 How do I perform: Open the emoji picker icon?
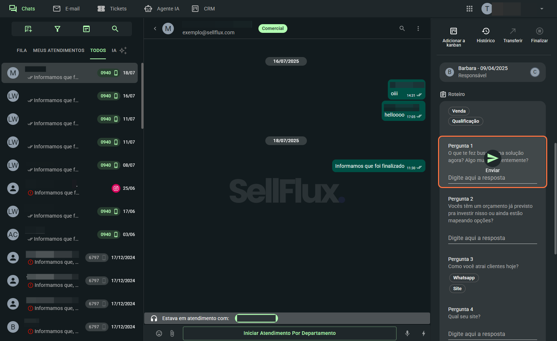[x=159, y=333]
